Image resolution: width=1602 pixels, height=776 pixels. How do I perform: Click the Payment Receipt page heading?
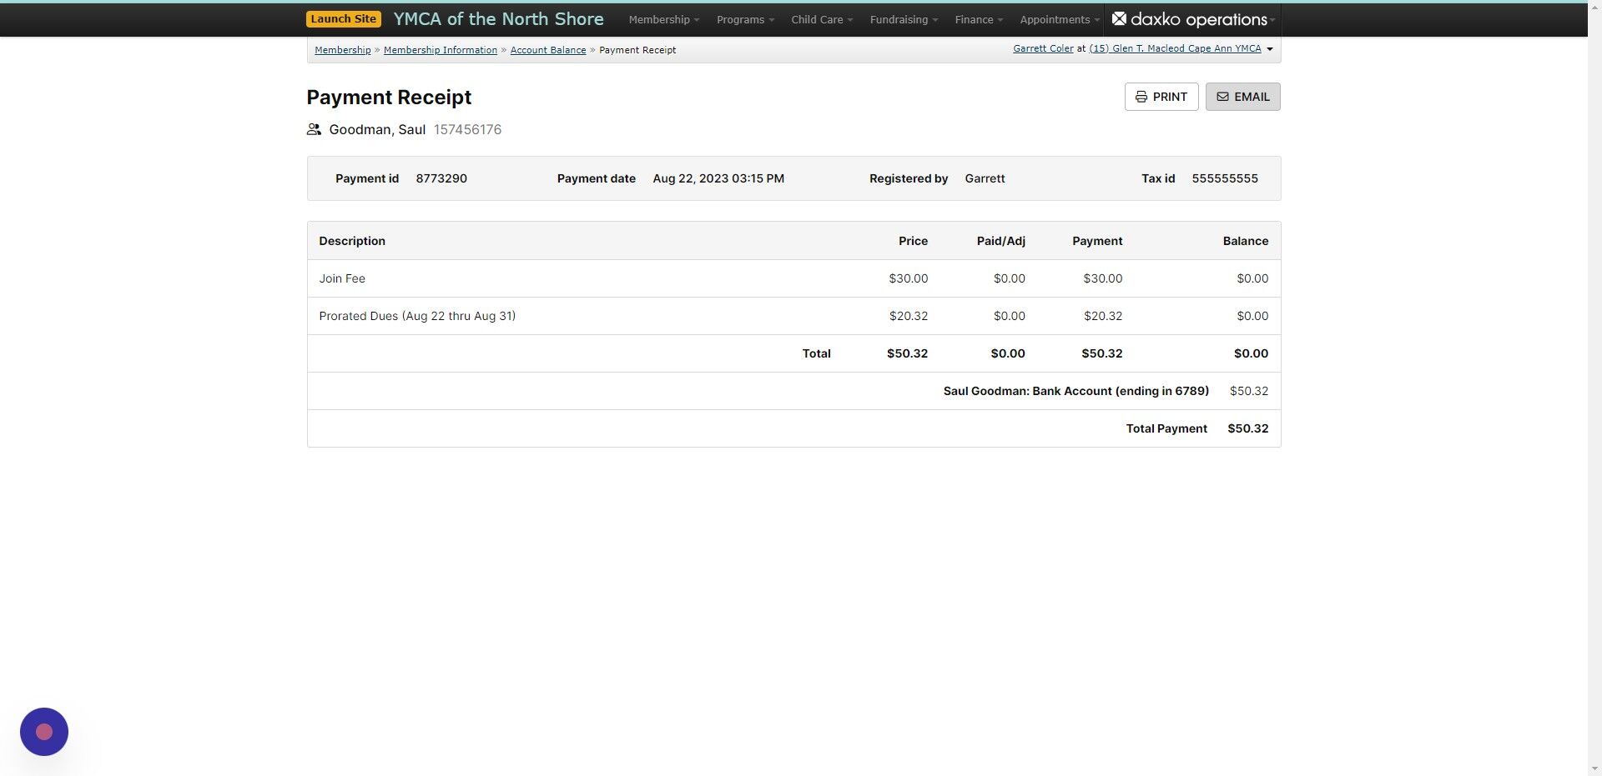pos(389,97)
